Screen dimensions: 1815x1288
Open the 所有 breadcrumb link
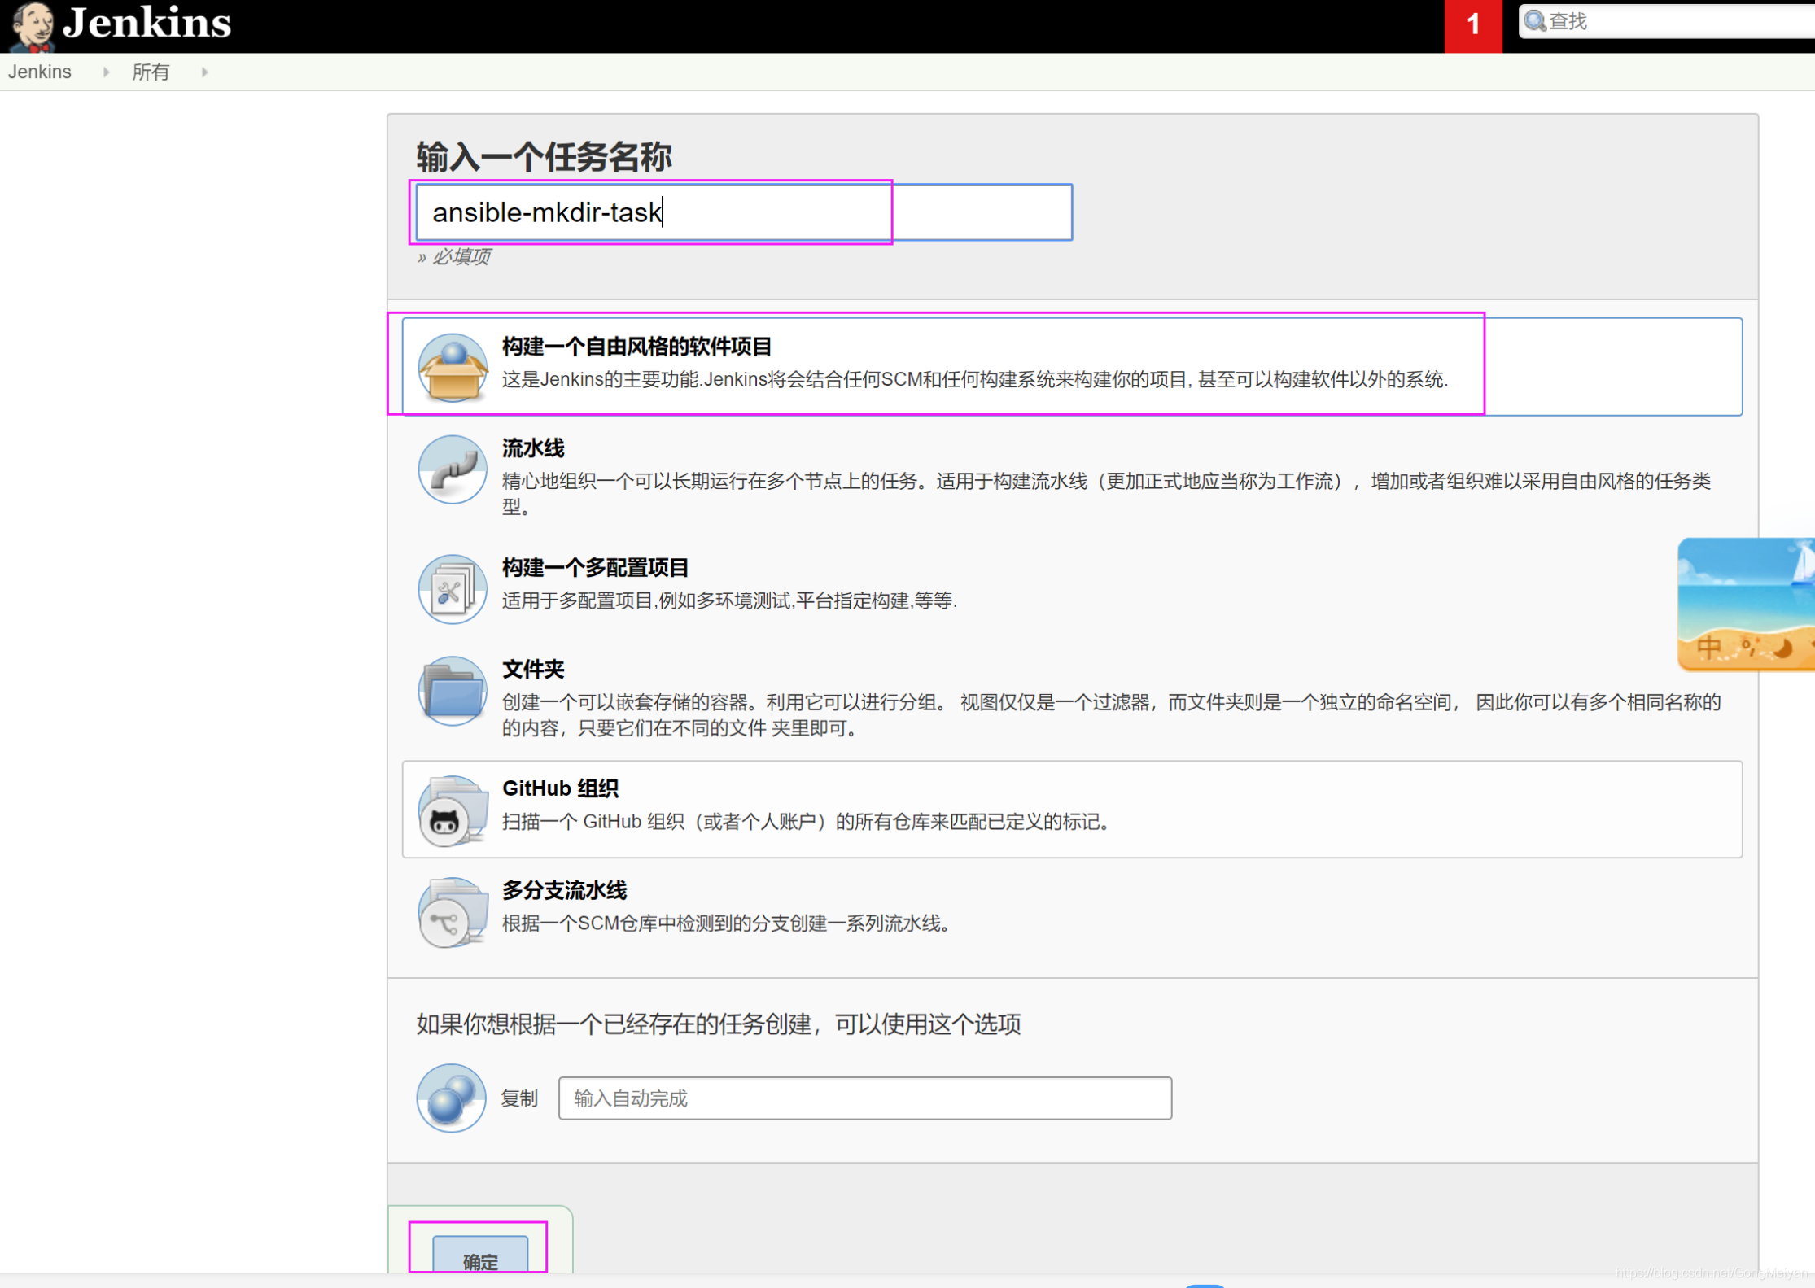coord(151,72)
